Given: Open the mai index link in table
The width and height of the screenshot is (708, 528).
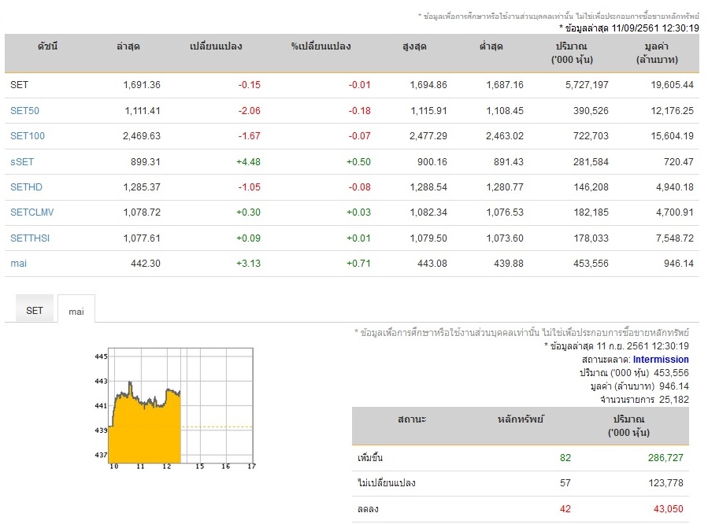Looking at the screenshot, I should point(19,263).
